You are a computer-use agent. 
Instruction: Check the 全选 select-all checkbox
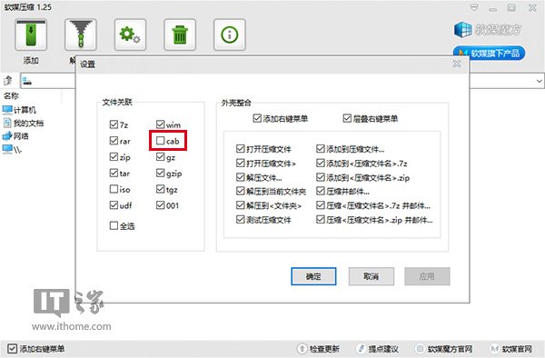(x=114, y=225)
